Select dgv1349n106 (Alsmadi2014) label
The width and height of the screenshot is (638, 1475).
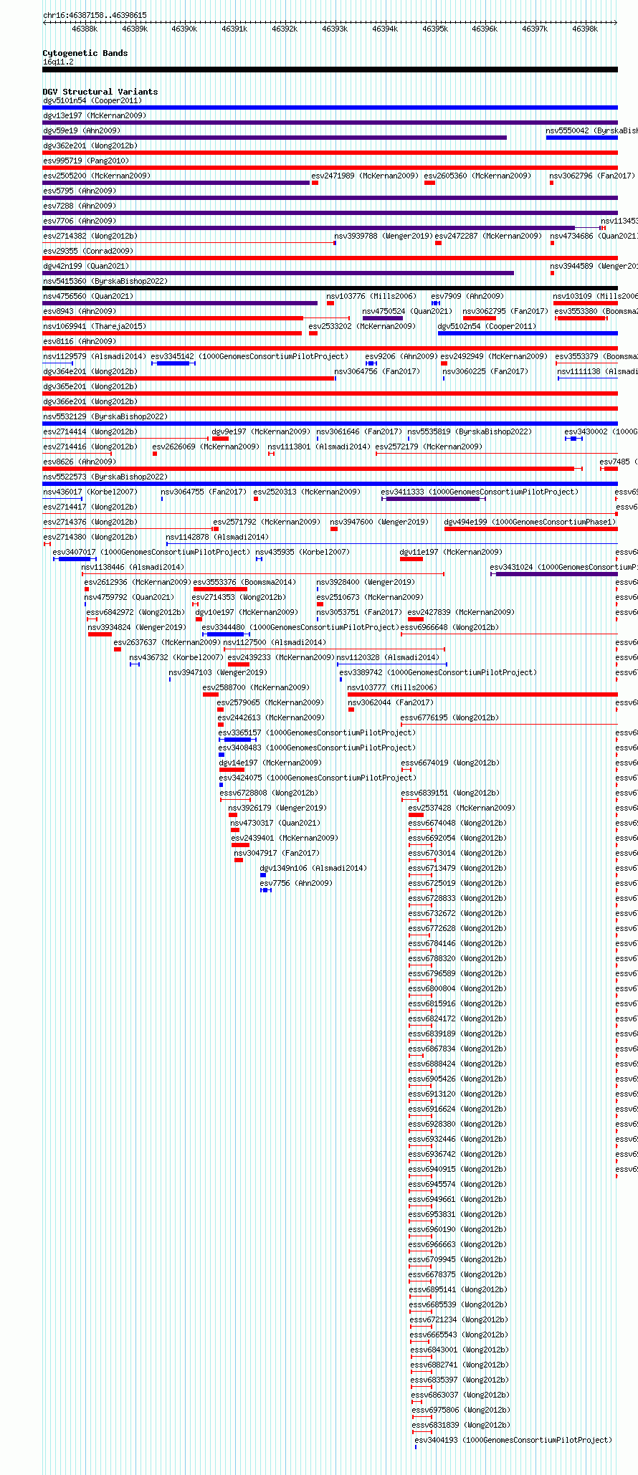(313, 869)
